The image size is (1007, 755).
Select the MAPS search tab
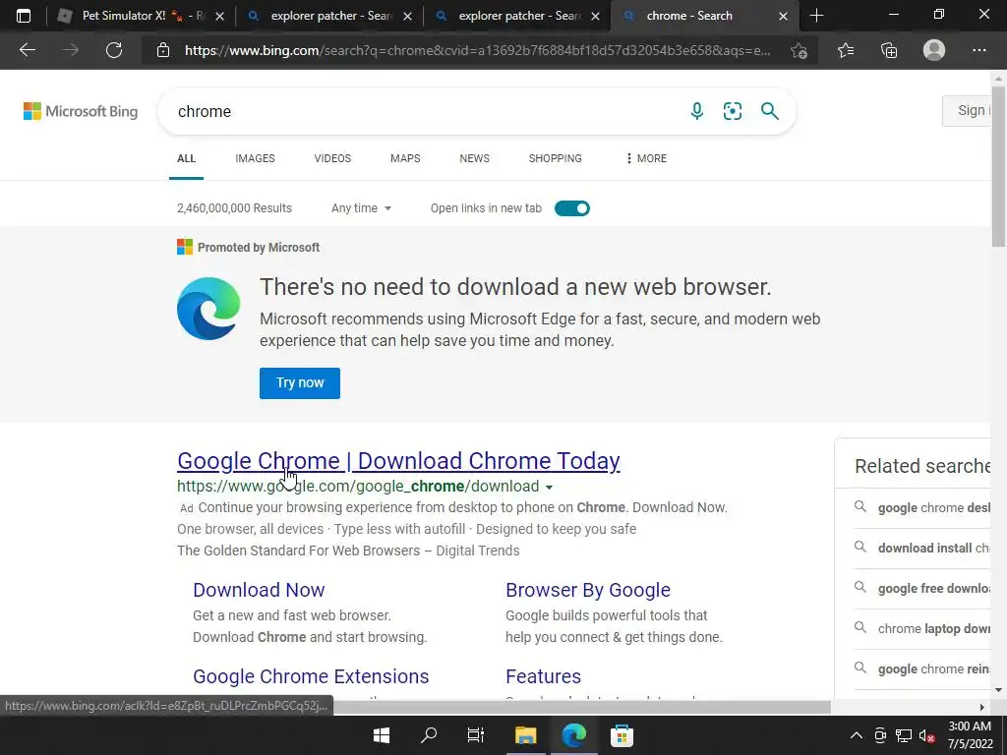click(405, 158)
